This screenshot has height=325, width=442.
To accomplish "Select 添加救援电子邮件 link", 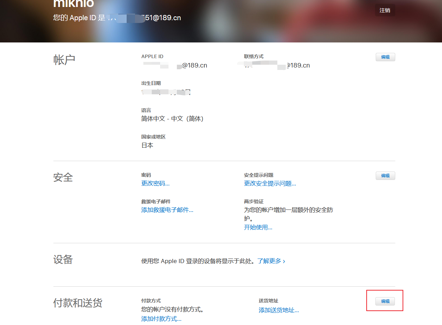I will (167, 210).
